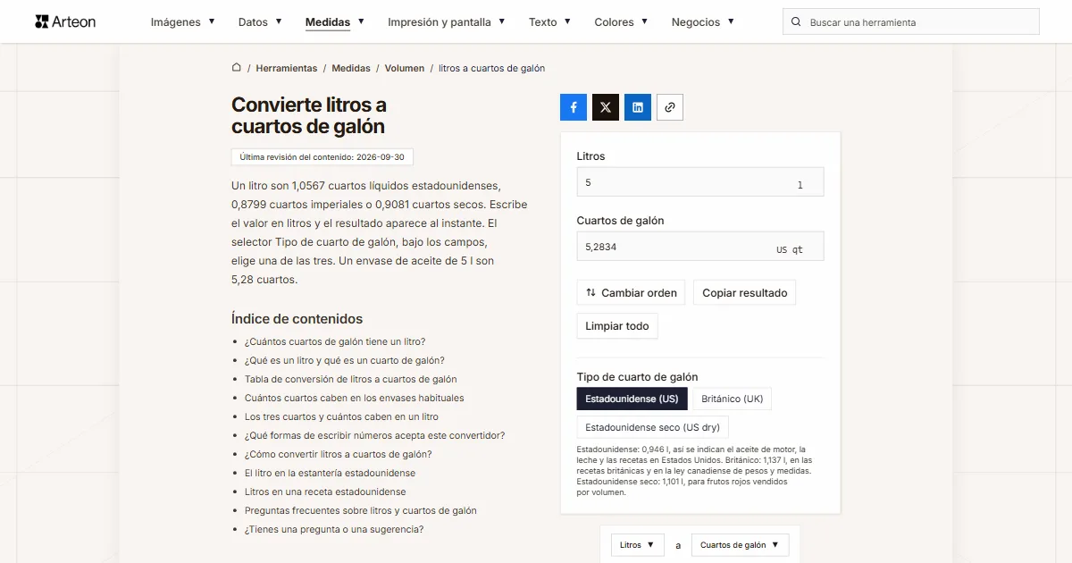Screen dimensions: 1072x563
Task: Jump to ¿Cuántos cuartos de galón tiene un litro?
Action: click(x=335, y=341)
